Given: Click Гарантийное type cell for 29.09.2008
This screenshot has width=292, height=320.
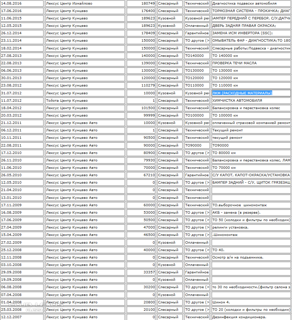Looking at the screenshot, I should coord(197,272).
